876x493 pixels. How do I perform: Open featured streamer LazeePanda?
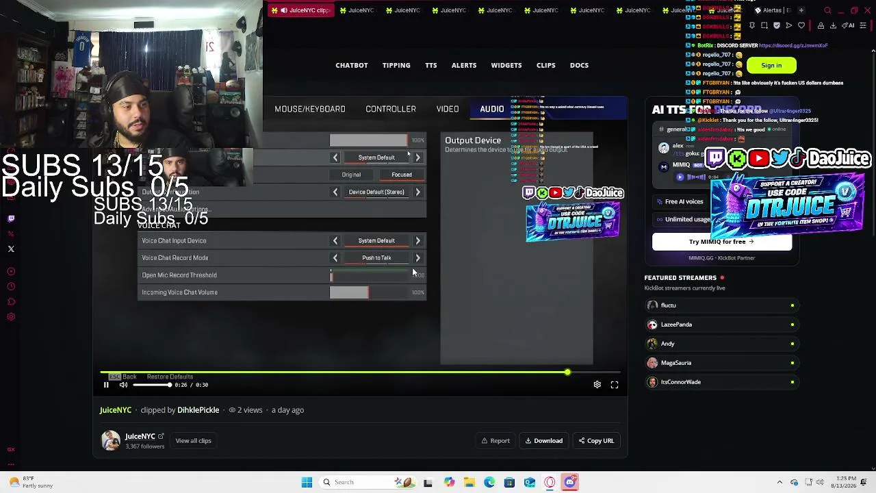(722, 325)
